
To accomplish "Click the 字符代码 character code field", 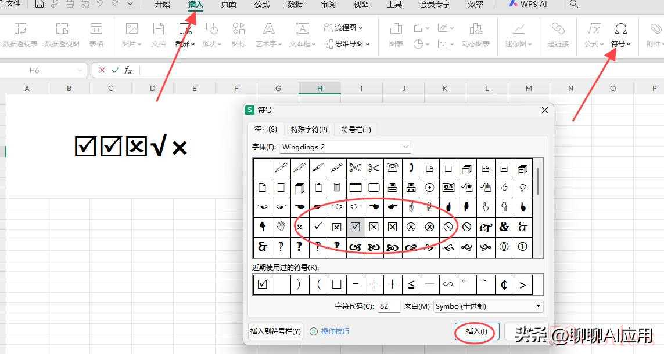I will (x=389, y=306).
